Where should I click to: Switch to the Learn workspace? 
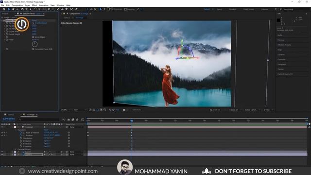[x=219, y=9]
